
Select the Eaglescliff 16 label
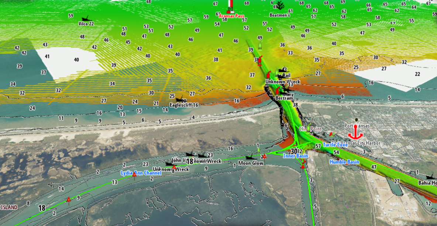tap(184, 105)
